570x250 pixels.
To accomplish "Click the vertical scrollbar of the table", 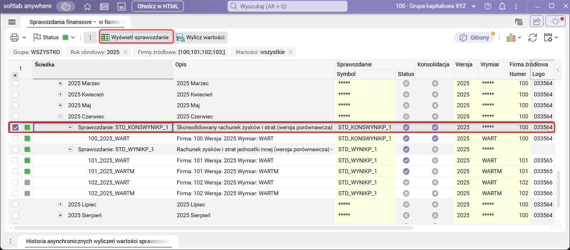I will 558,189.
